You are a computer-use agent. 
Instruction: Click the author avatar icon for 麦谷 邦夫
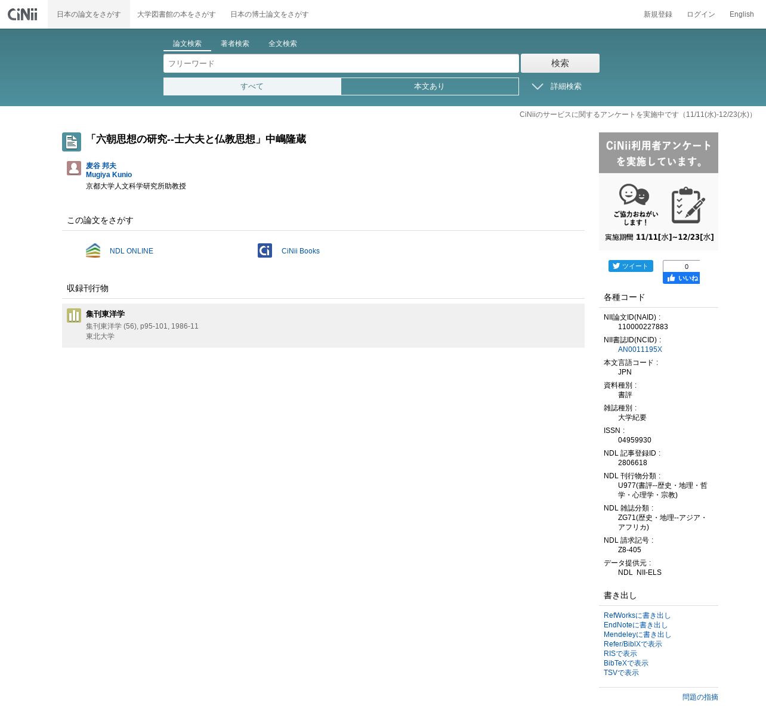point(74,168)
